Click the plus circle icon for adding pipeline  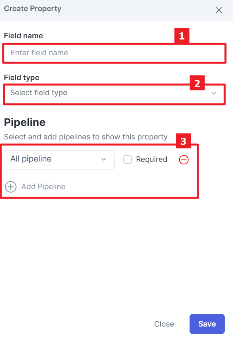pos(11,187)
